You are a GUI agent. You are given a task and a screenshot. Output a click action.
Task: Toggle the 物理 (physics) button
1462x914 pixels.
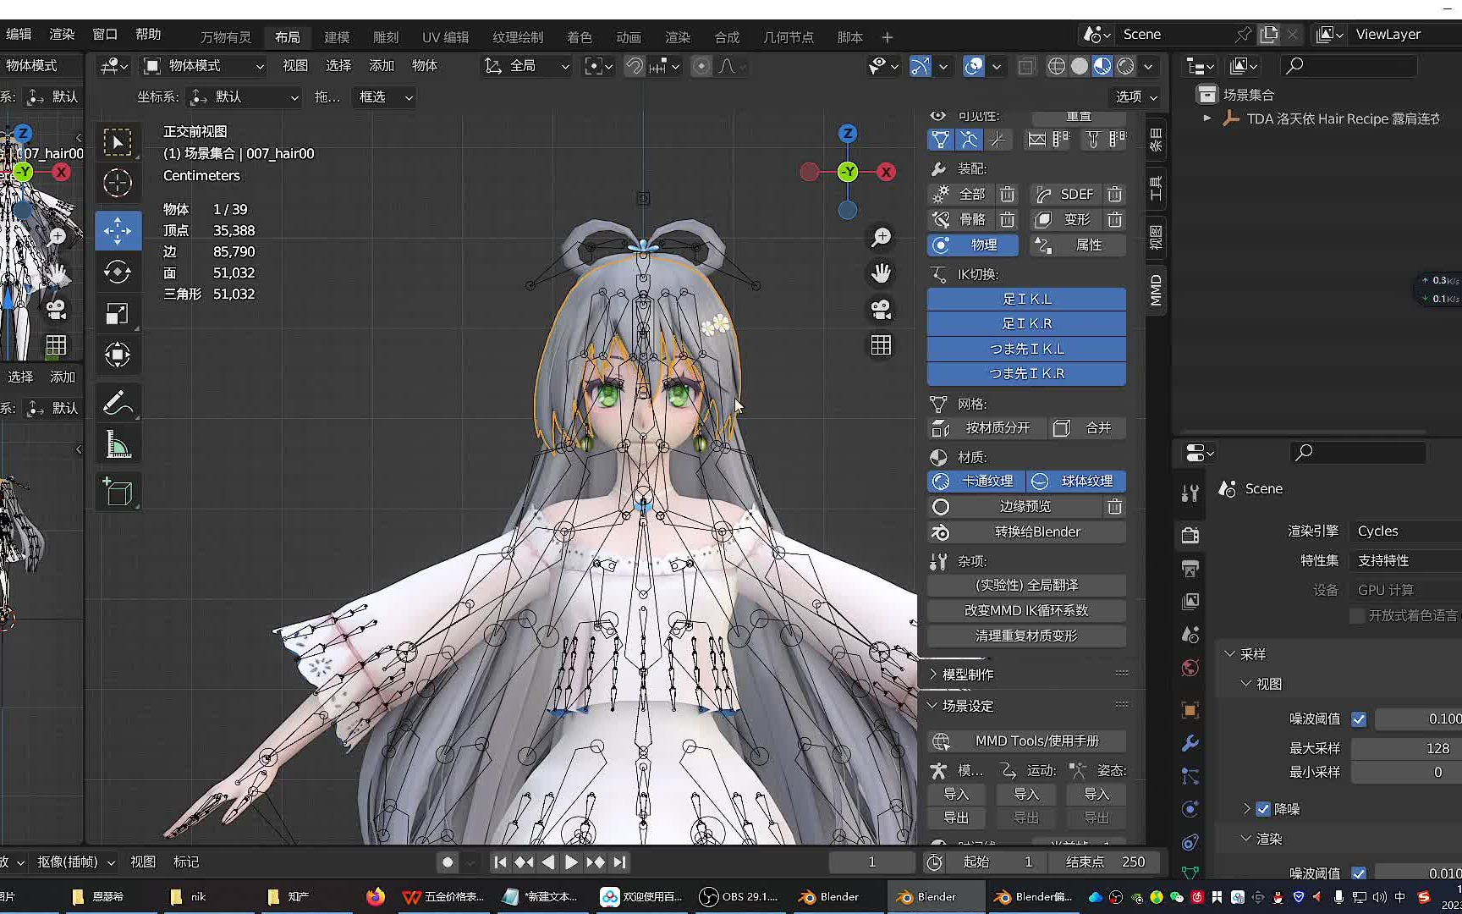[975, 245]
